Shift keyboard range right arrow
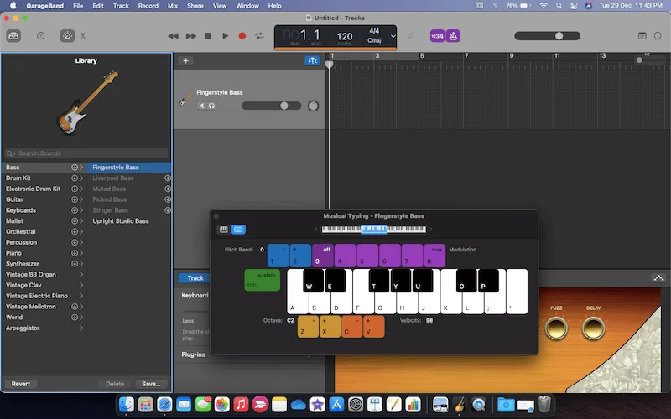Image resolution: width=671 pixels, height=419 pixels. (x=430, y=230)
